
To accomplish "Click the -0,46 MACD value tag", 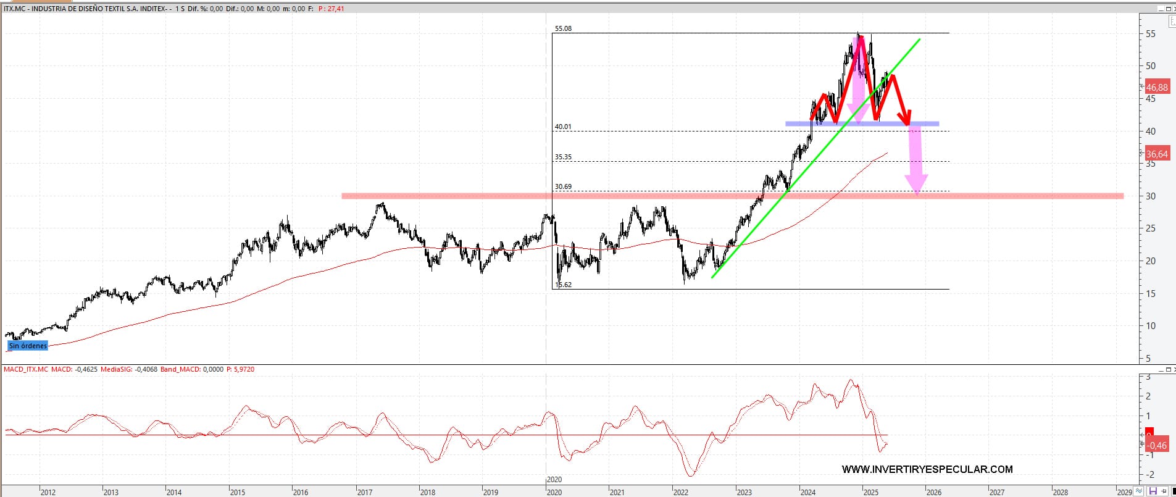I will [x=1157, y=444].
